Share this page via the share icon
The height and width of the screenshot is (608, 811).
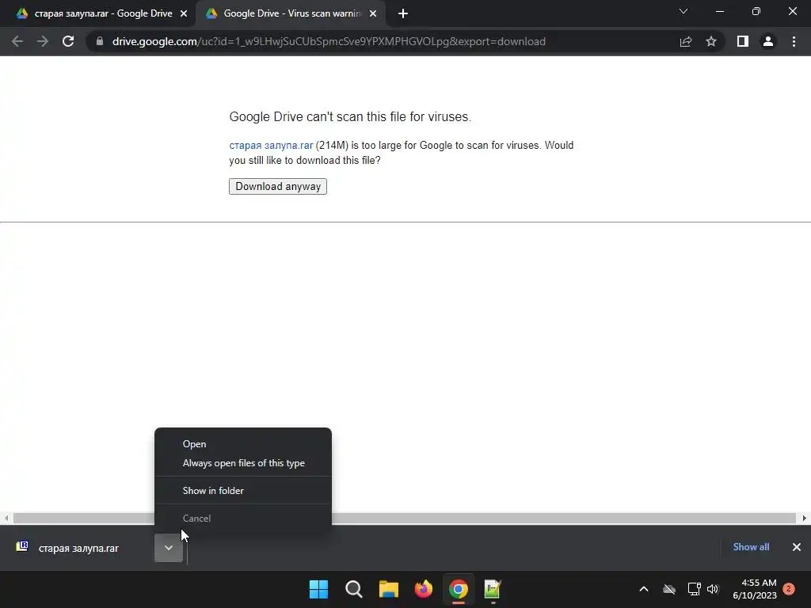coord(686,41)
